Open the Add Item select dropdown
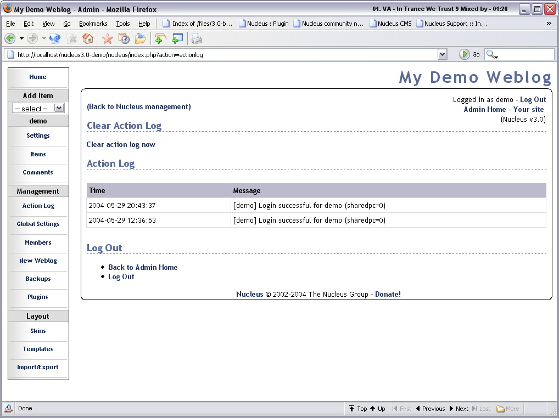Screen dimensions: 559x418 (38, 108)
